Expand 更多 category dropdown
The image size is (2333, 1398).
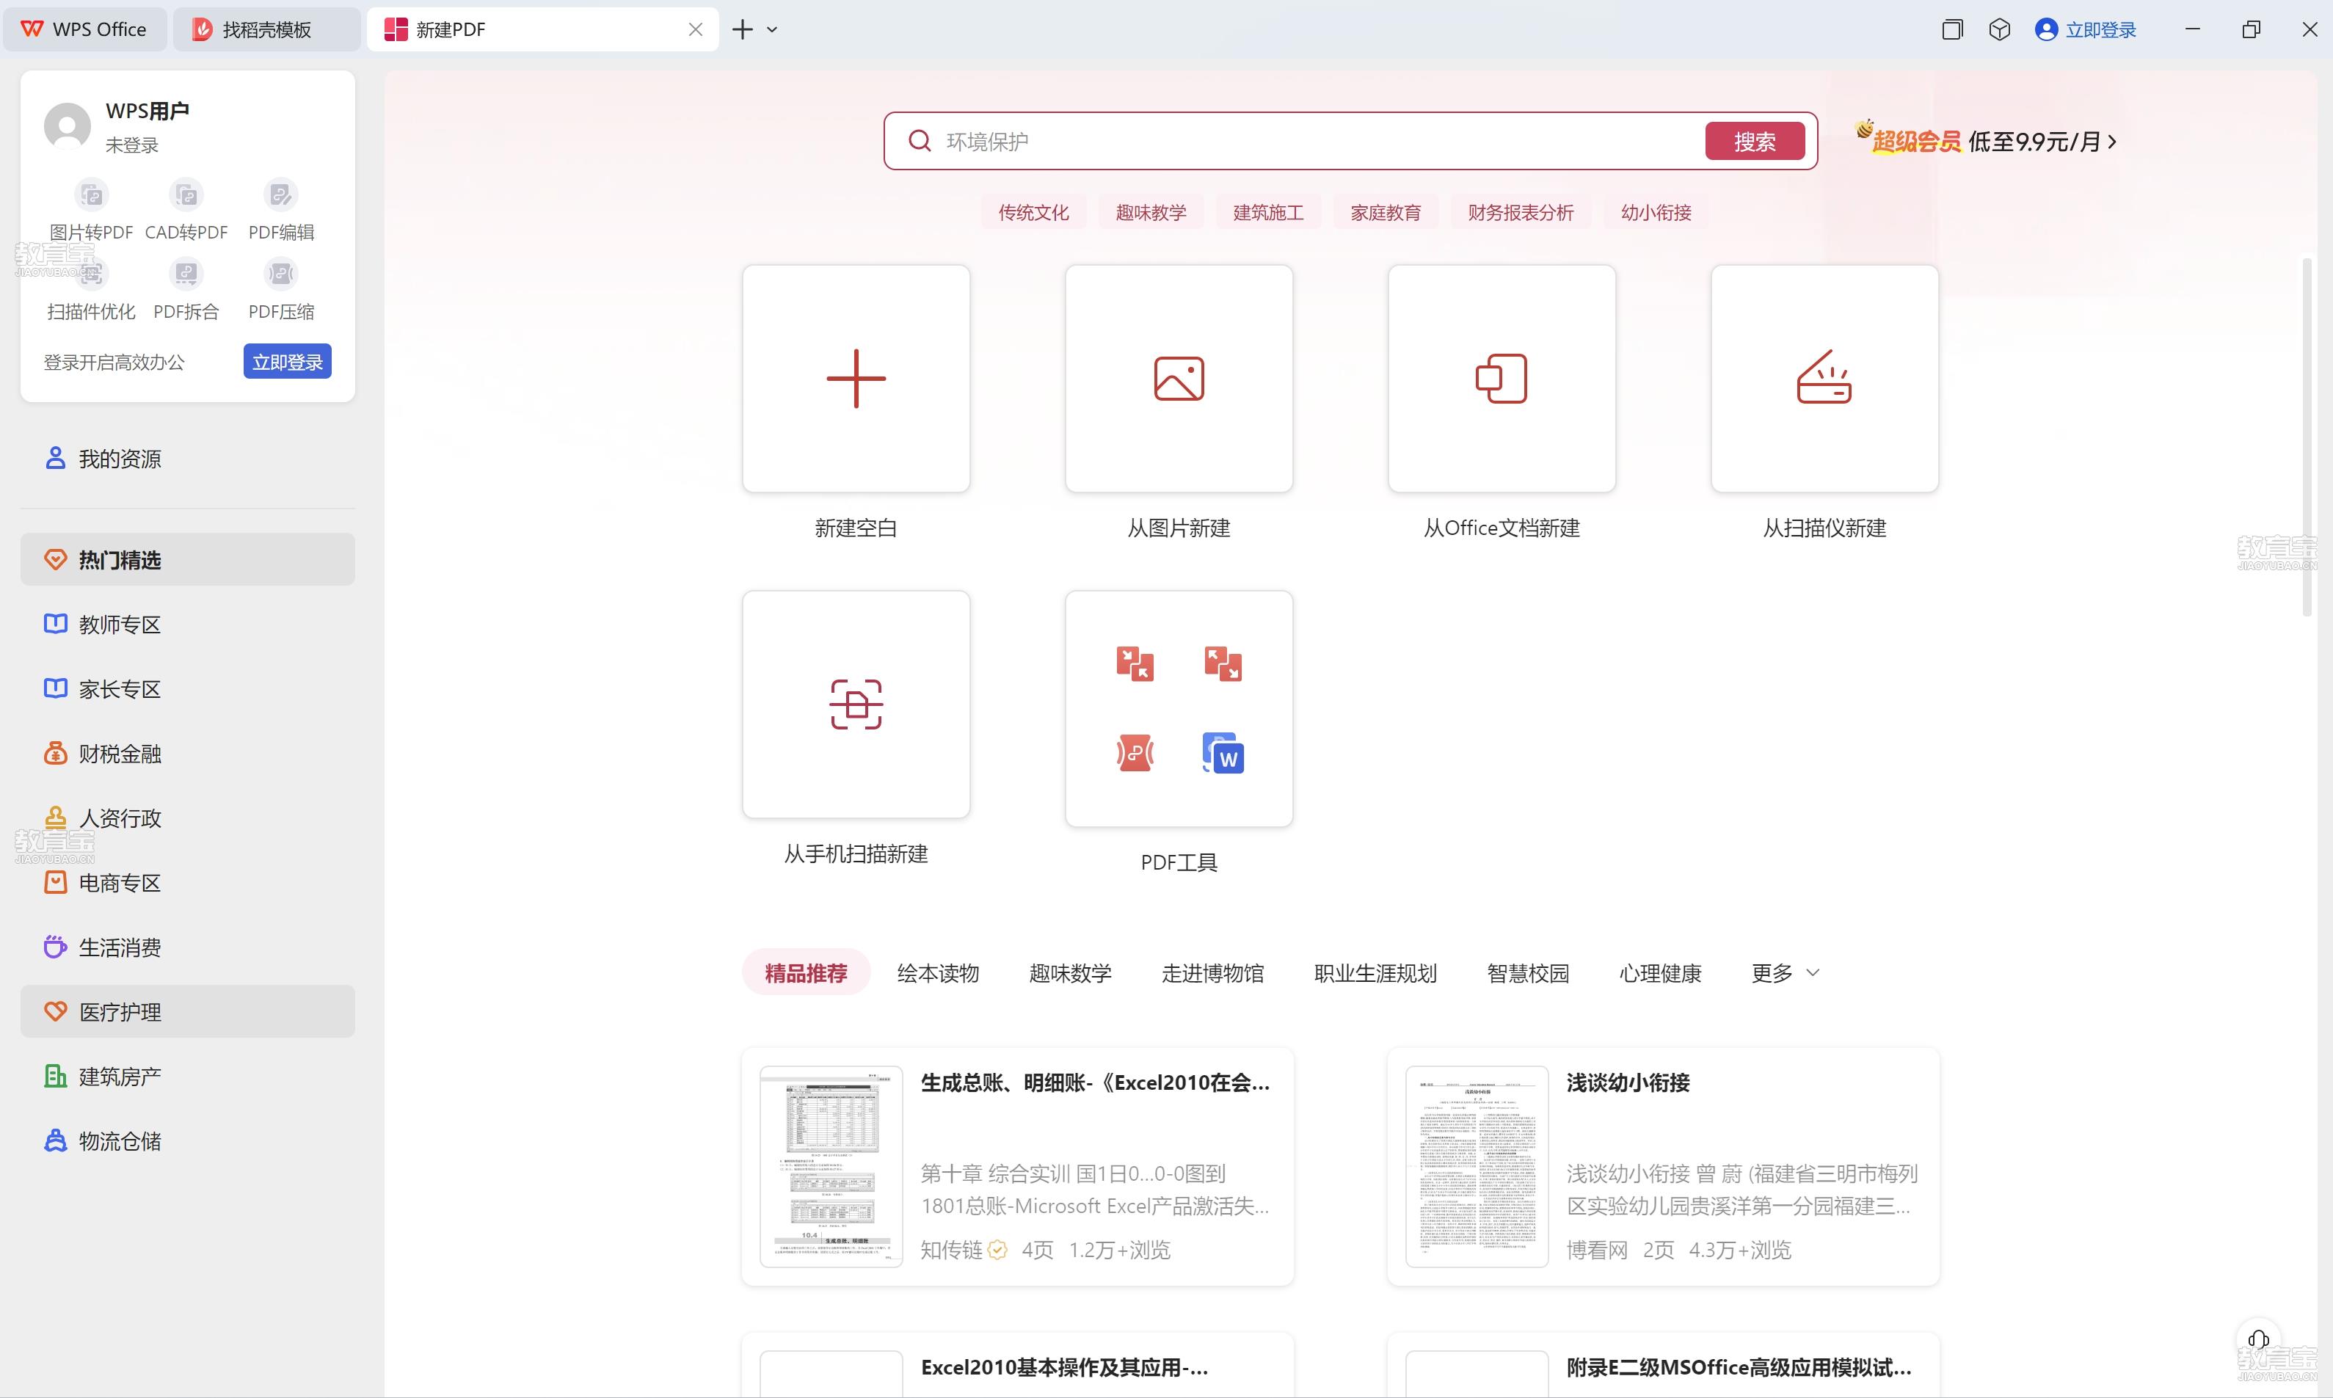(1785, 973)
